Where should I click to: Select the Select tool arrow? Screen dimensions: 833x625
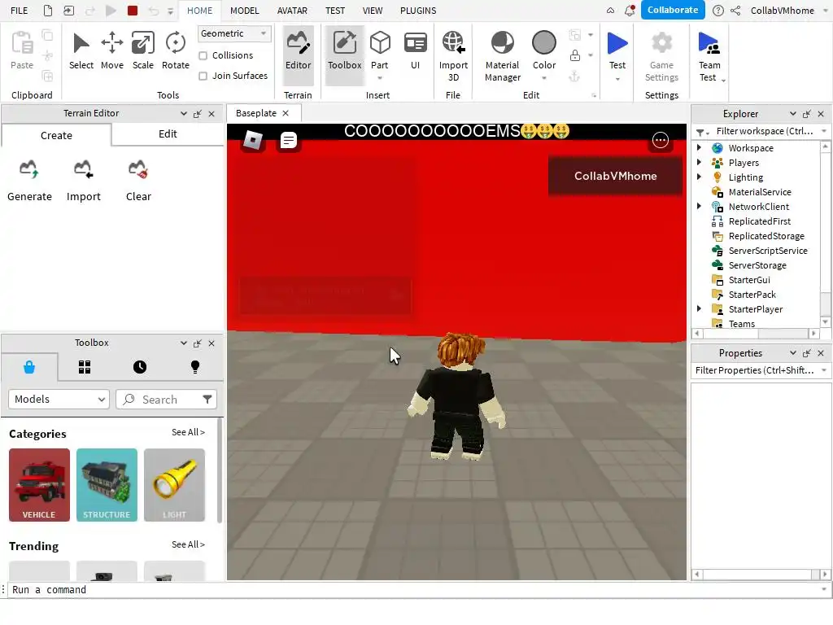81,50
